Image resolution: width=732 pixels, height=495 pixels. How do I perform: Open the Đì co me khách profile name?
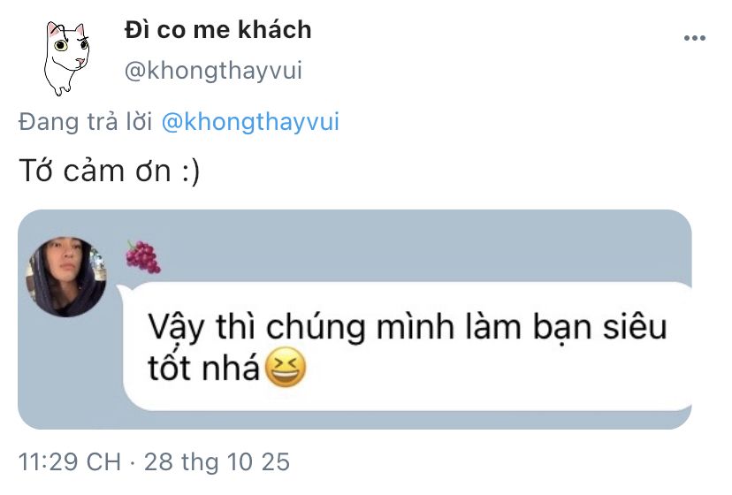tap(217, 30)
